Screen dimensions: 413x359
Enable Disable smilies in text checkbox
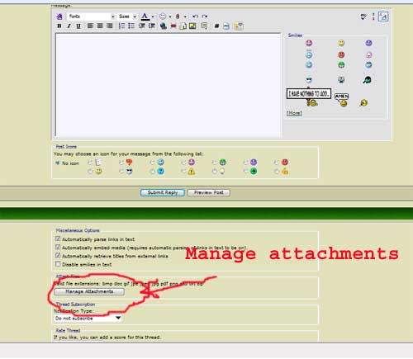pos(58,264)
